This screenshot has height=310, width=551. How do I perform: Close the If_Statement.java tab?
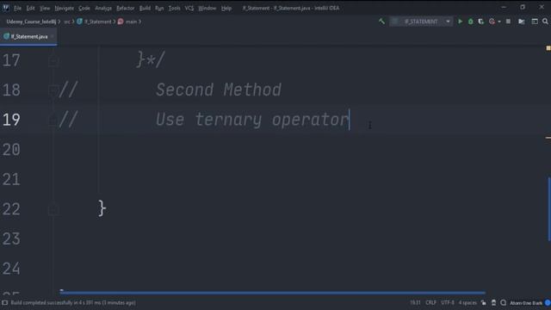pos(52,36)
